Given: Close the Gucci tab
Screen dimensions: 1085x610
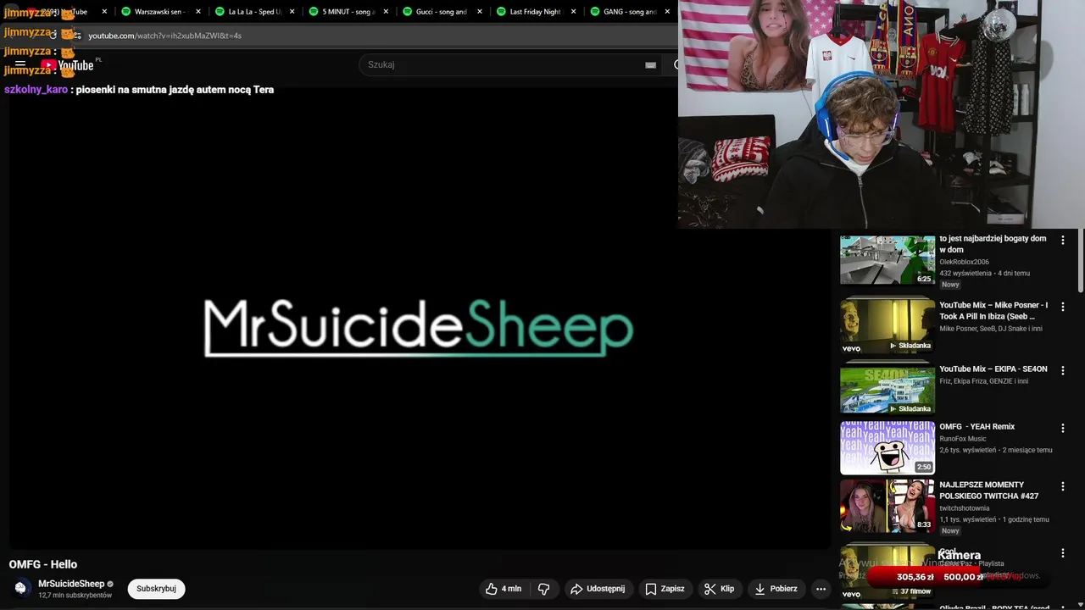Looking at the screenshot, I should [x=480, y=12].
